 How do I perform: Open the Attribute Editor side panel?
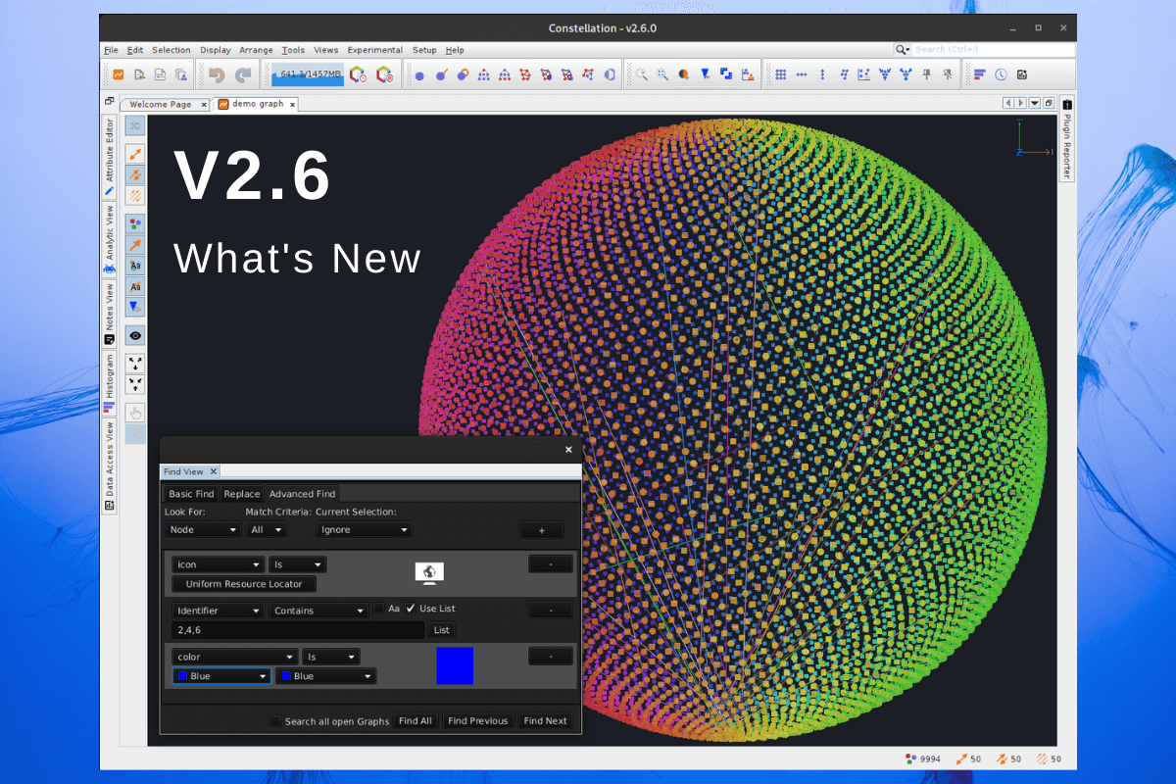click(110, 157)
